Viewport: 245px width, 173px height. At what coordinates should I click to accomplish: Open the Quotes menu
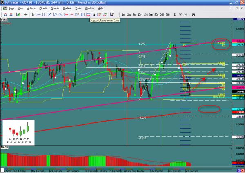55,9
